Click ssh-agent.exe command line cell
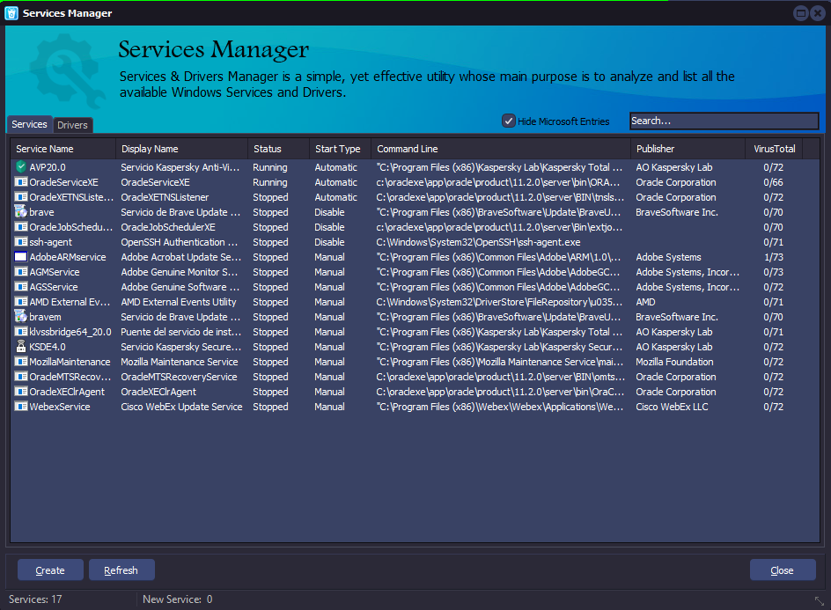Image resolution: width=831 pixels, height=610 pixels. 479,242
